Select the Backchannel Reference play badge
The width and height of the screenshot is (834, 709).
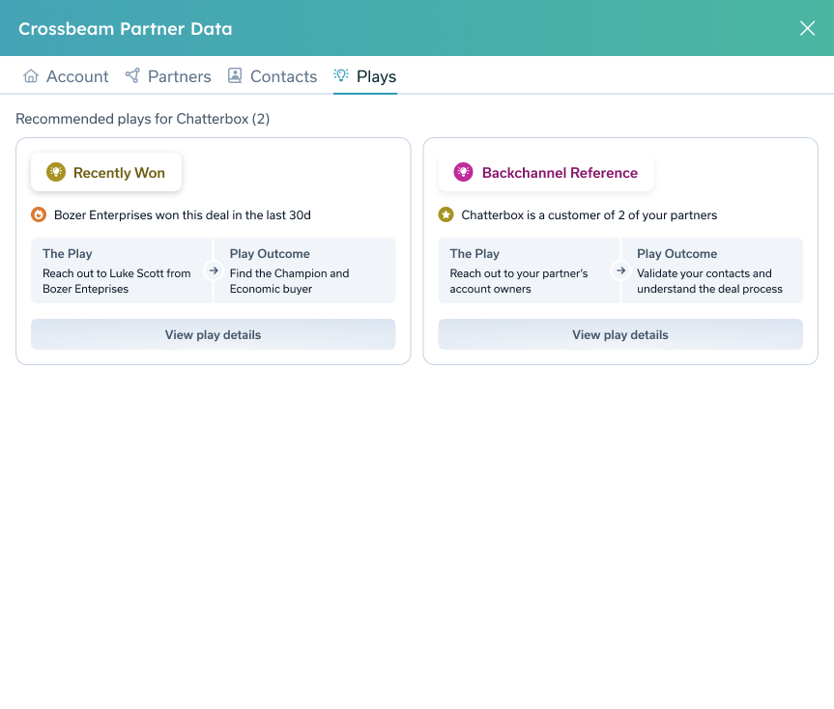click(x=546, y=173)
